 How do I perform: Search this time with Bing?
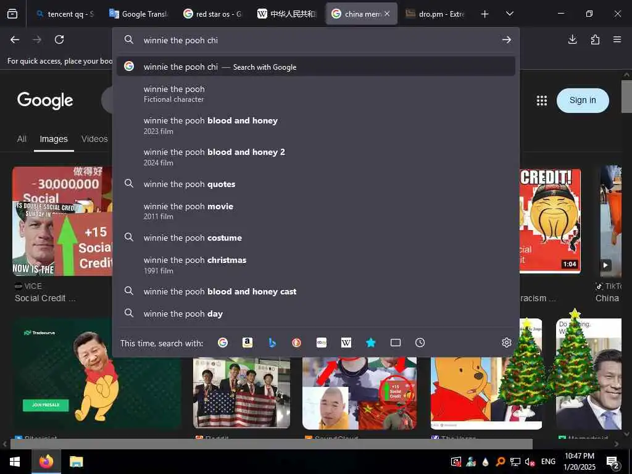tap(272, 343)
